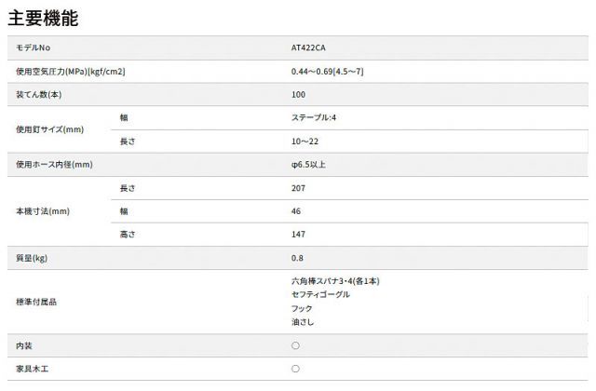Select the 油さし accessory text

[x=303, y=321]
